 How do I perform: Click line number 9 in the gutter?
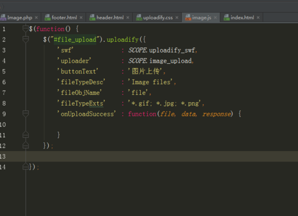(4, 114)
